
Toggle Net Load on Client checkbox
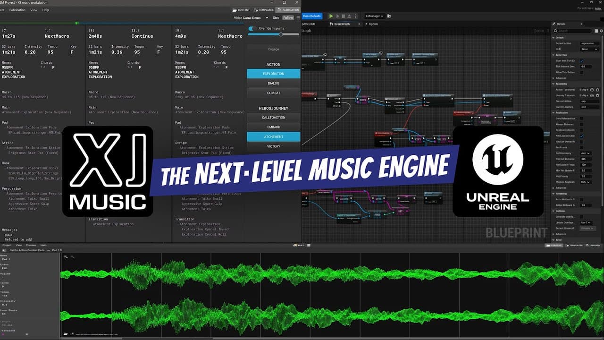point(582,136)
